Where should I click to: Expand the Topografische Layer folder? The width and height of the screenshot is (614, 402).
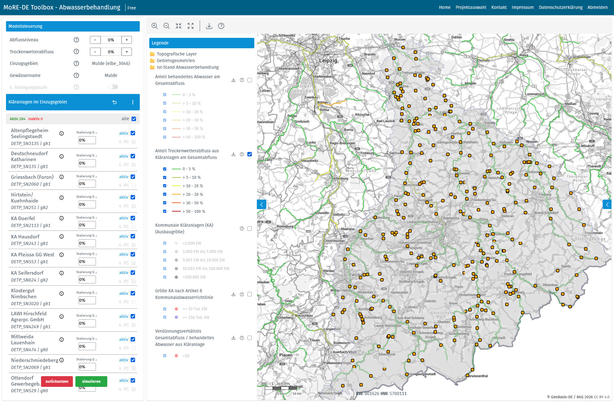(176, 54)
